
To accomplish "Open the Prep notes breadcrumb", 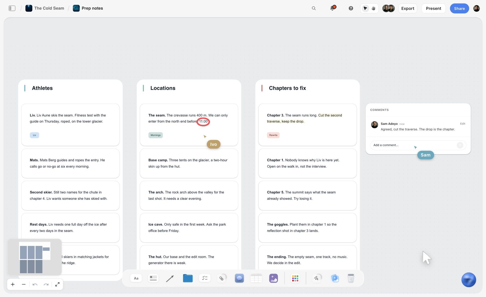I will [x=88, y=8].
